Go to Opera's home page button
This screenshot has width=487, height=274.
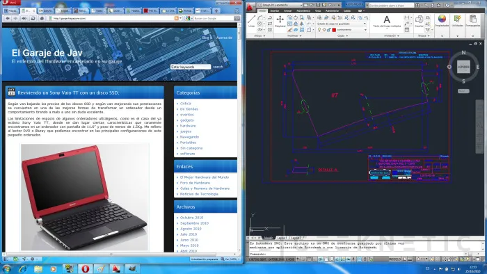[x=42, y=18]
